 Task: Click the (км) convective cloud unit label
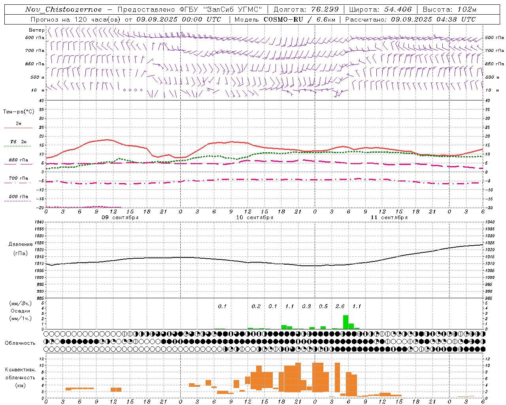[x=20, y=385]
